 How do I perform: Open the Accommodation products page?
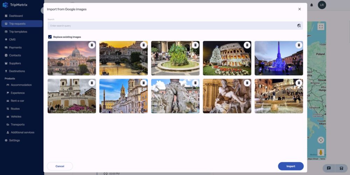click(x=22, y=85)
